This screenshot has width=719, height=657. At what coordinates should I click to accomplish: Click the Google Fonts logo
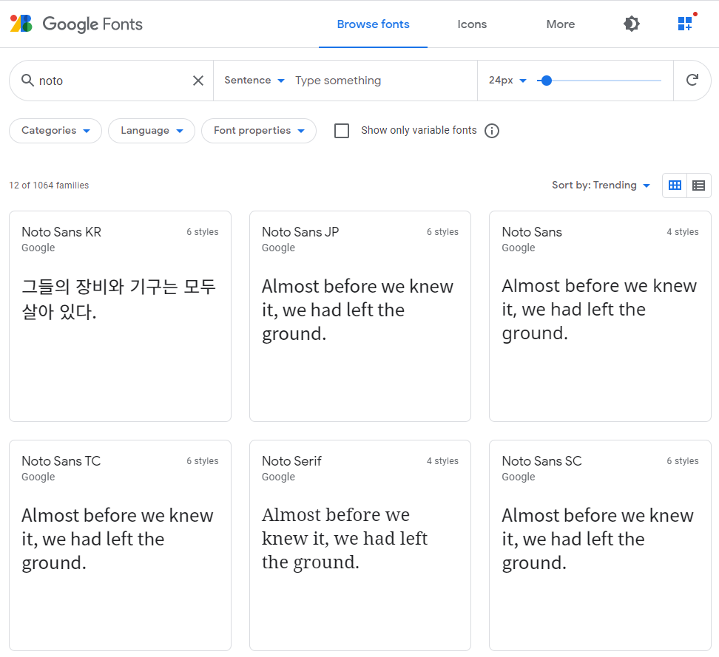point(76,24)
